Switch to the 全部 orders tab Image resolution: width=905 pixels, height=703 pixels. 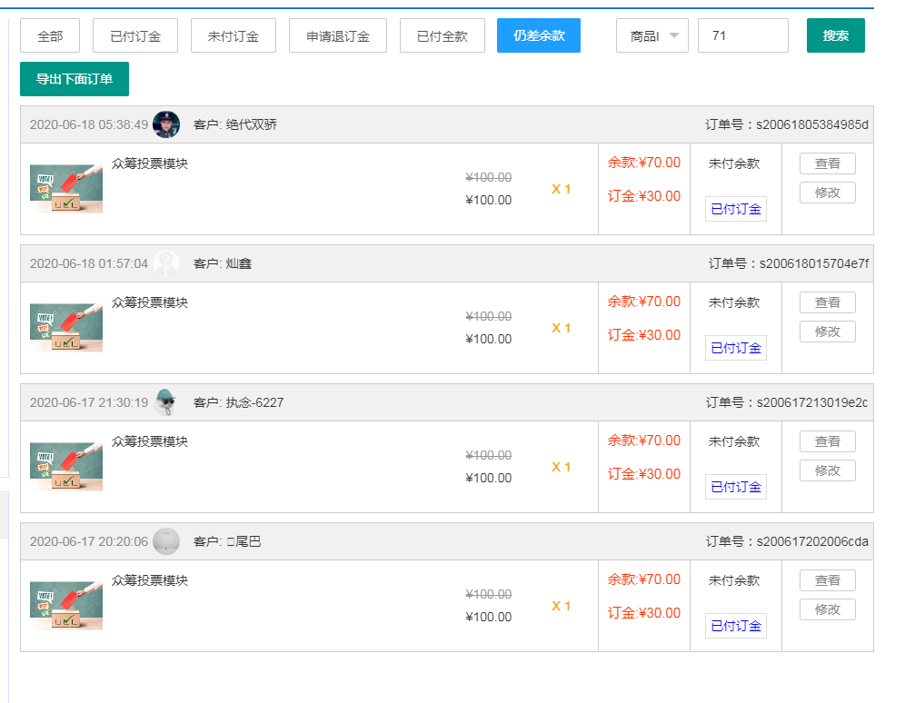pyautogui.click(x=50, y=35)
